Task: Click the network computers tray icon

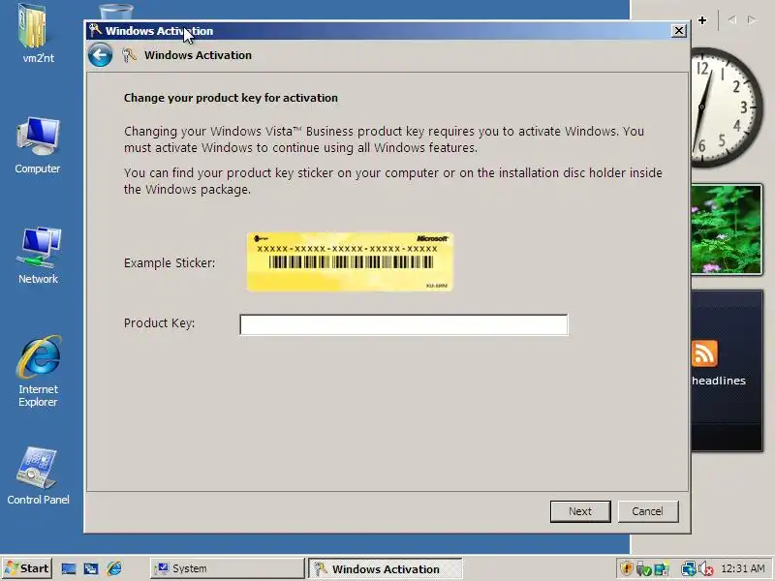Action: tap(688, 569)
